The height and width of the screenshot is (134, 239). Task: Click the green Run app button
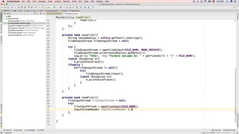point(55,7)
